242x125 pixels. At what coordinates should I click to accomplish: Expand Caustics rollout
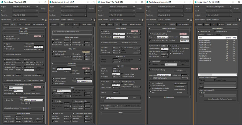pos(120,112)
